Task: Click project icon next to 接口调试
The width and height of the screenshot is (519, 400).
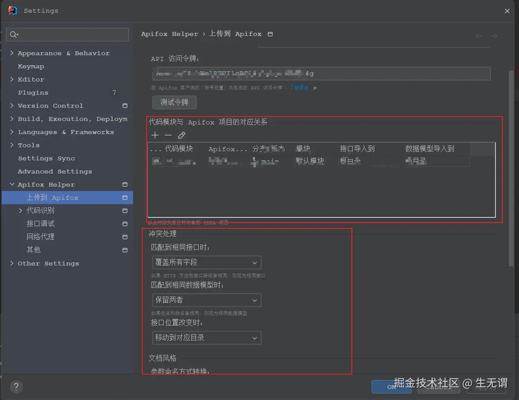Action: point(125,224)
